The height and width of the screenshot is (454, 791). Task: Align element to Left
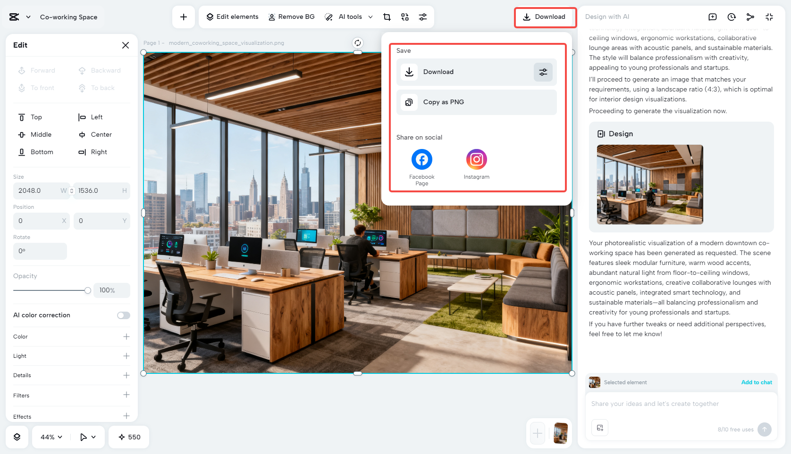click(91, 117)
